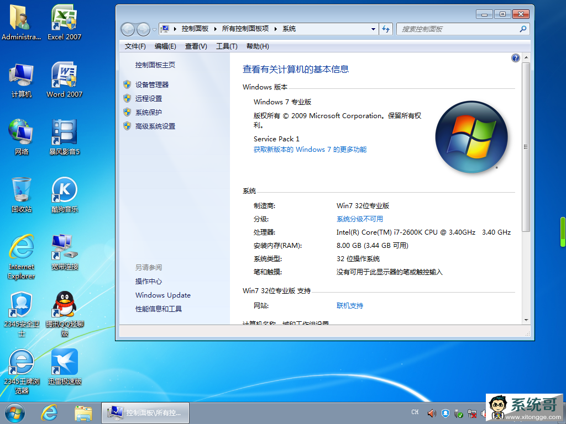
Task: Expand the breadcrumb arrow before 系统
Action: (x=276, y=29)
